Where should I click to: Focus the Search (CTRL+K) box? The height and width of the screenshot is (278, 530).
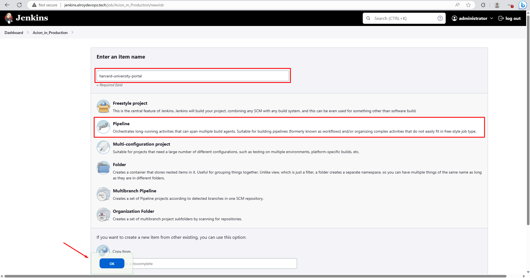tap(404, 18)
